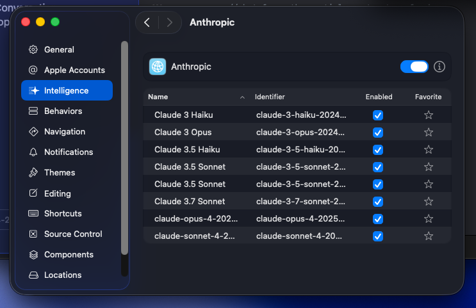Open Editing settings
Image resolution: width=476 pixels, height=308 pixels.
[x=67, y=193]
